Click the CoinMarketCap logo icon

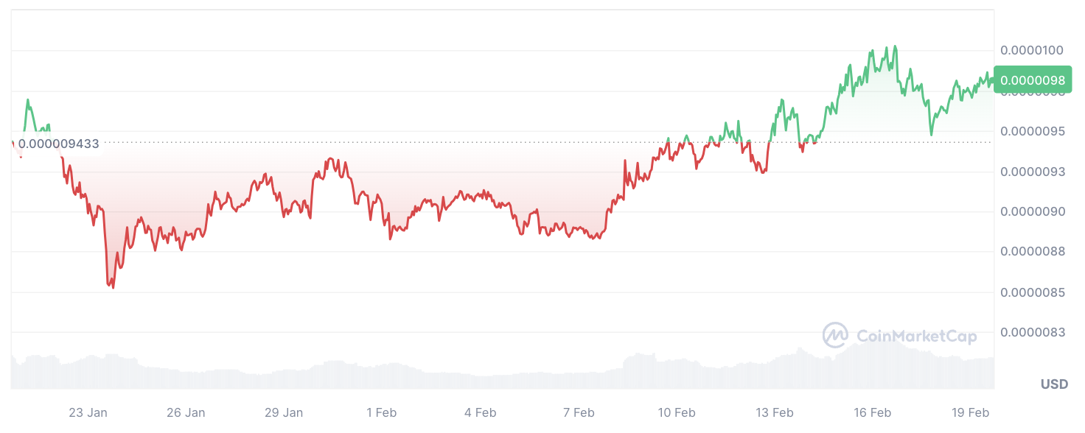pyautogui.click(x=835, y=335)
